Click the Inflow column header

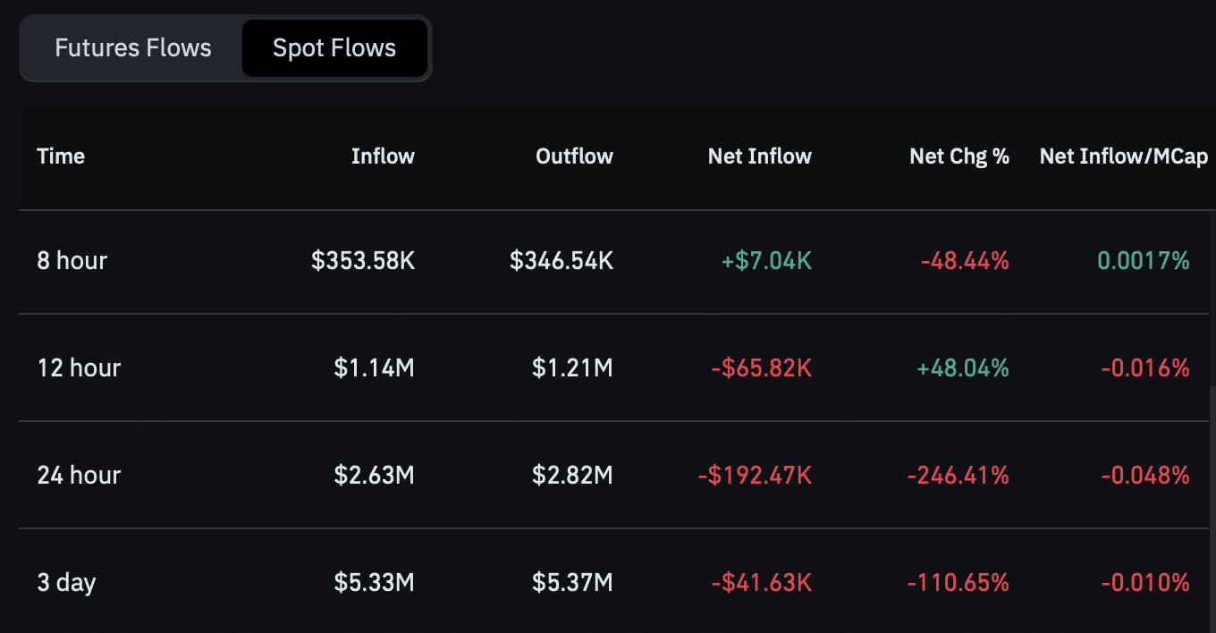[x=383, y=156]
